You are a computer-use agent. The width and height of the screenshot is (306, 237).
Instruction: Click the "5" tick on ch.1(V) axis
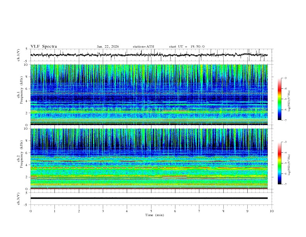[27, 49]
